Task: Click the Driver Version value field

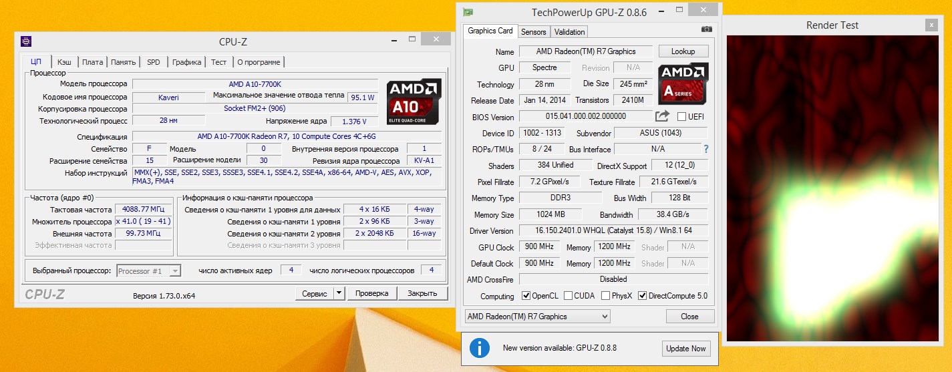Action: (x=613, y=231)
